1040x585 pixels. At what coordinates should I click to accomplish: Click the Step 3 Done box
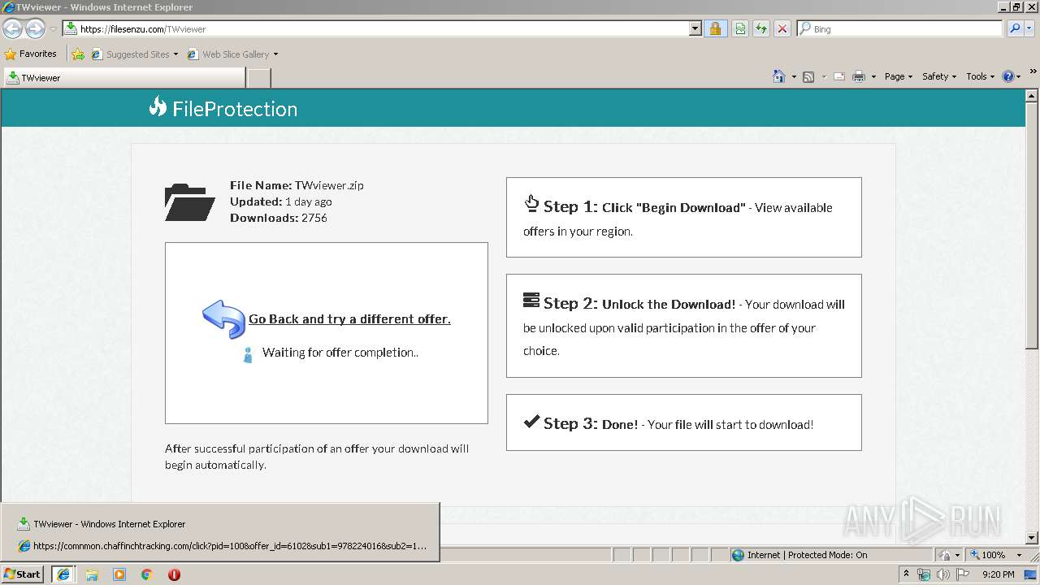pyautogui.click(x=683, y=422)
